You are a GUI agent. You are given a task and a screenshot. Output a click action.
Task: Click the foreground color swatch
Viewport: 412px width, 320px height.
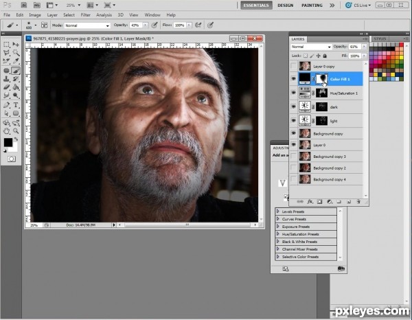click(8, 142)
